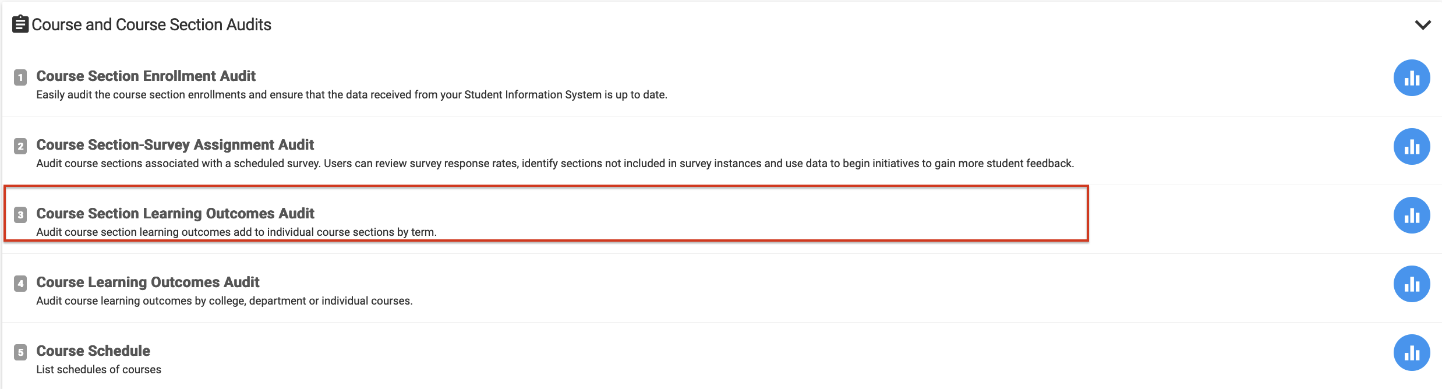1442x389 pixels.
Task: Open chart icon for Course Learning Outcomes Audit
Action: (1411, 284)
